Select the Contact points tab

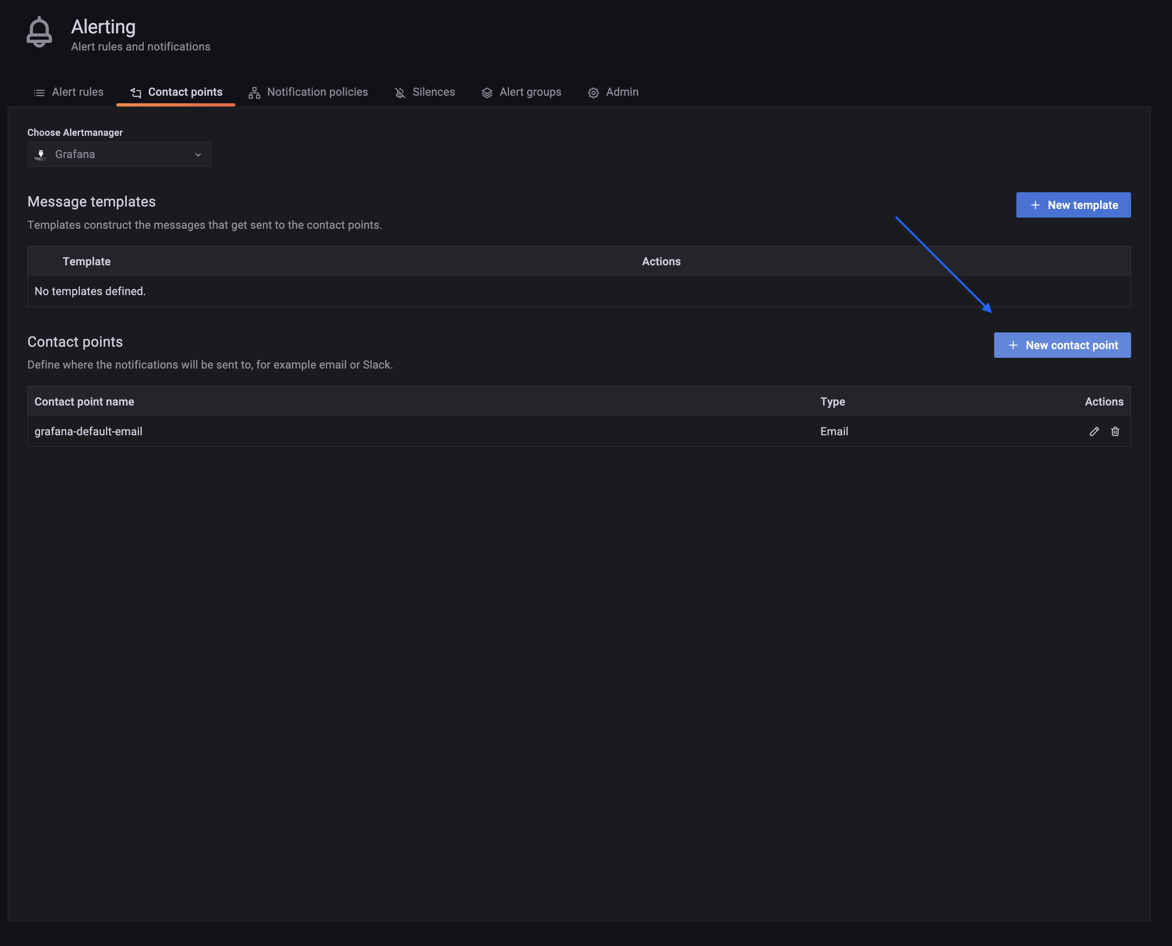pos(176,92)
